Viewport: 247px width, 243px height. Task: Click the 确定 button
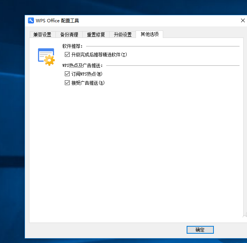click(200, 230)
